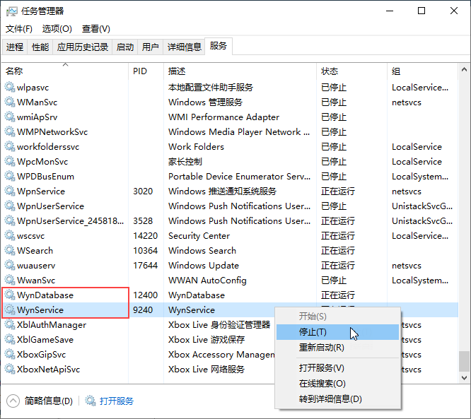This screenshot has height=419, width=471.
Task: Click the 打开服务 link at bottom
Action: tap(117, 401)
